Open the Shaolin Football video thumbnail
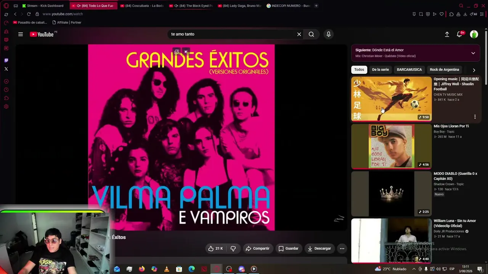 [x=391, y=99]
